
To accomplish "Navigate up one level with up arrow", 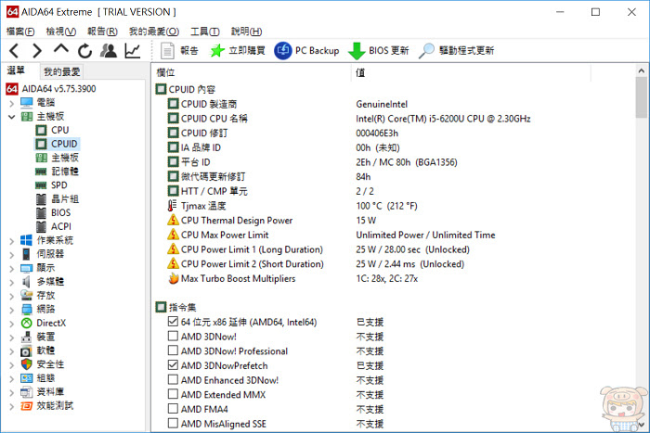I will click(61, 49).
